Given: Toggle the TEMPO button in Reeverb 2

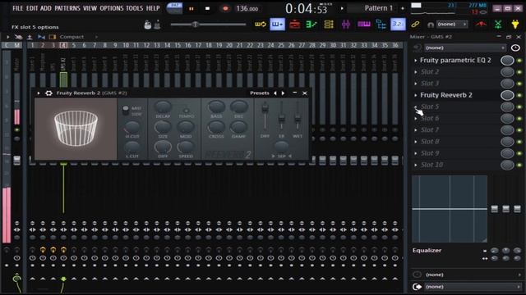Looking at the screenshot, I should (x=187, y=111).
